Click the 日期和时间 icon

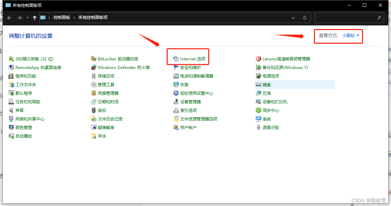pyautogui.click(x=94, y=102)
